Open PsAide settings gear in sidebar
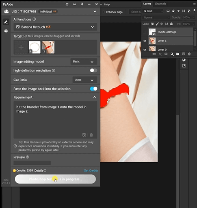The image size is (197, 208). point(6,31)
